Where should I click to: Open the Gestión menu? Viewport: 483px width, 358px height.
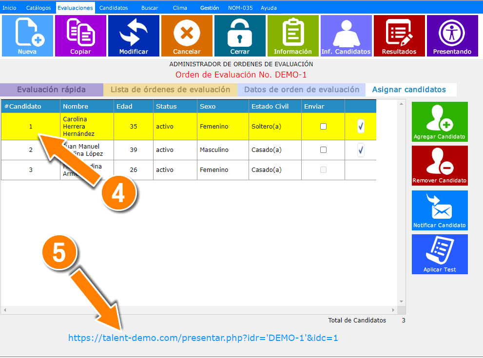pyautogui.click(x=210, y=8)
